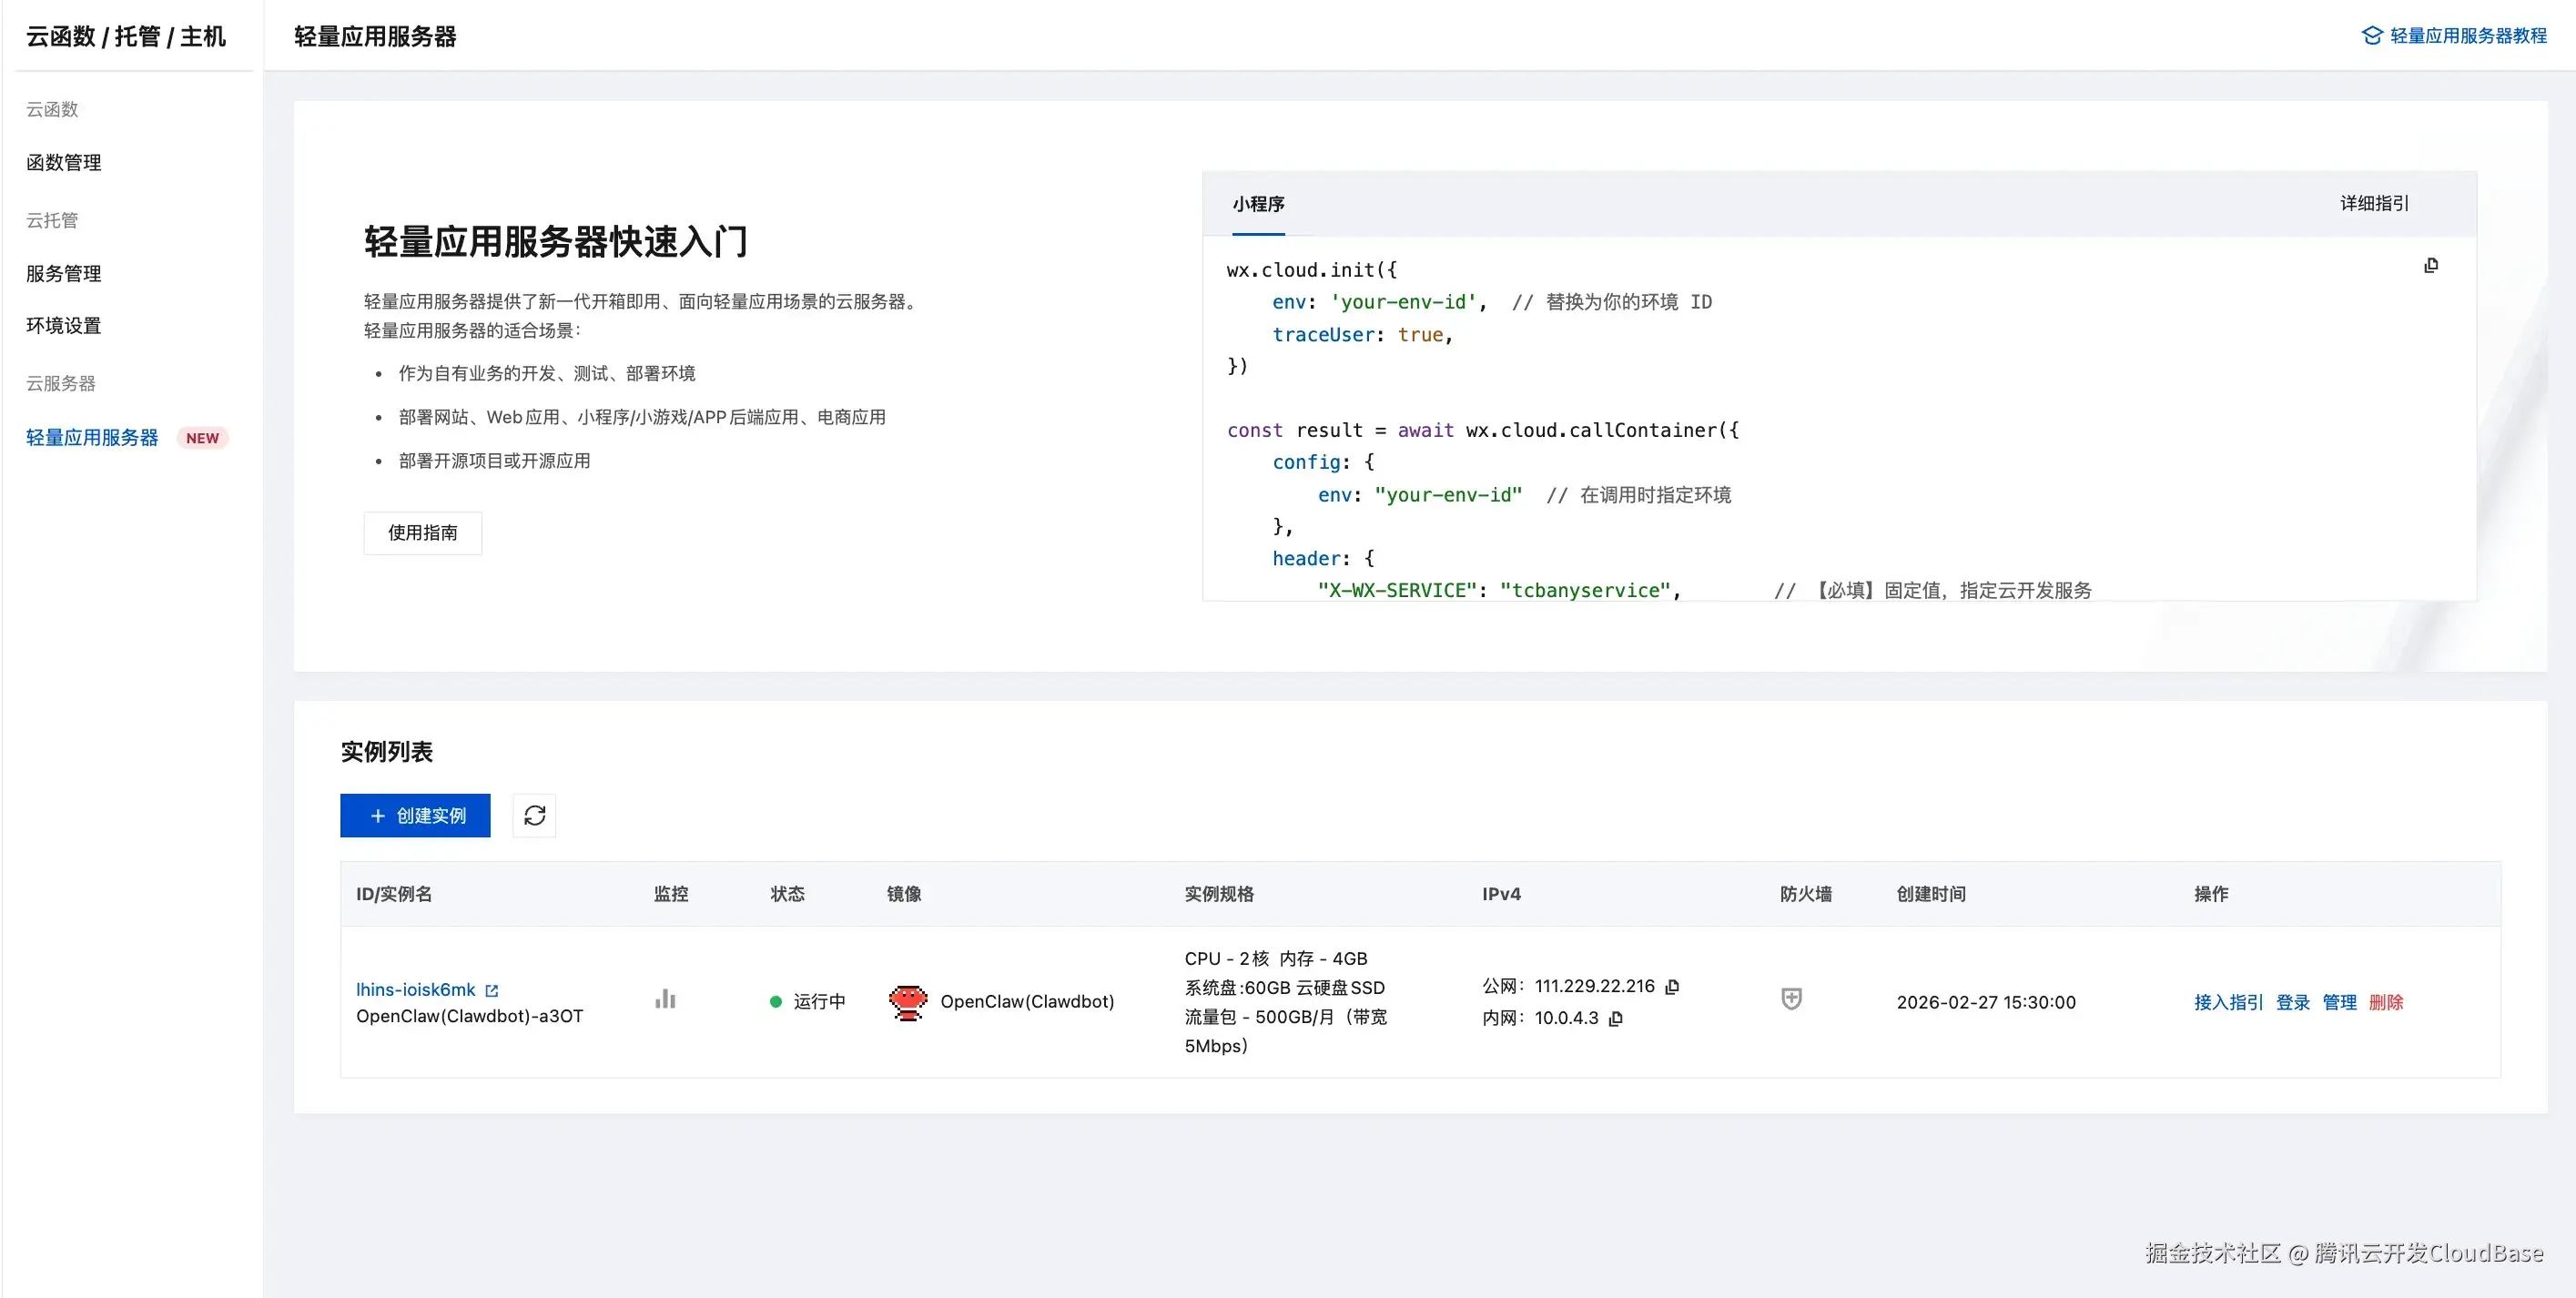Select 轻量应用服务器 sidebar entry
Screen dimensions: 2576x1298
92,437
